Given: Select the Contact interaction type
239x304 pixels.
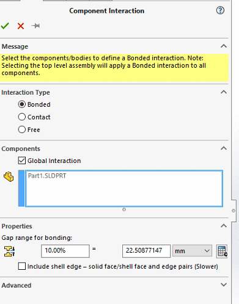Looking at the screenshot, I should point(22,117).
